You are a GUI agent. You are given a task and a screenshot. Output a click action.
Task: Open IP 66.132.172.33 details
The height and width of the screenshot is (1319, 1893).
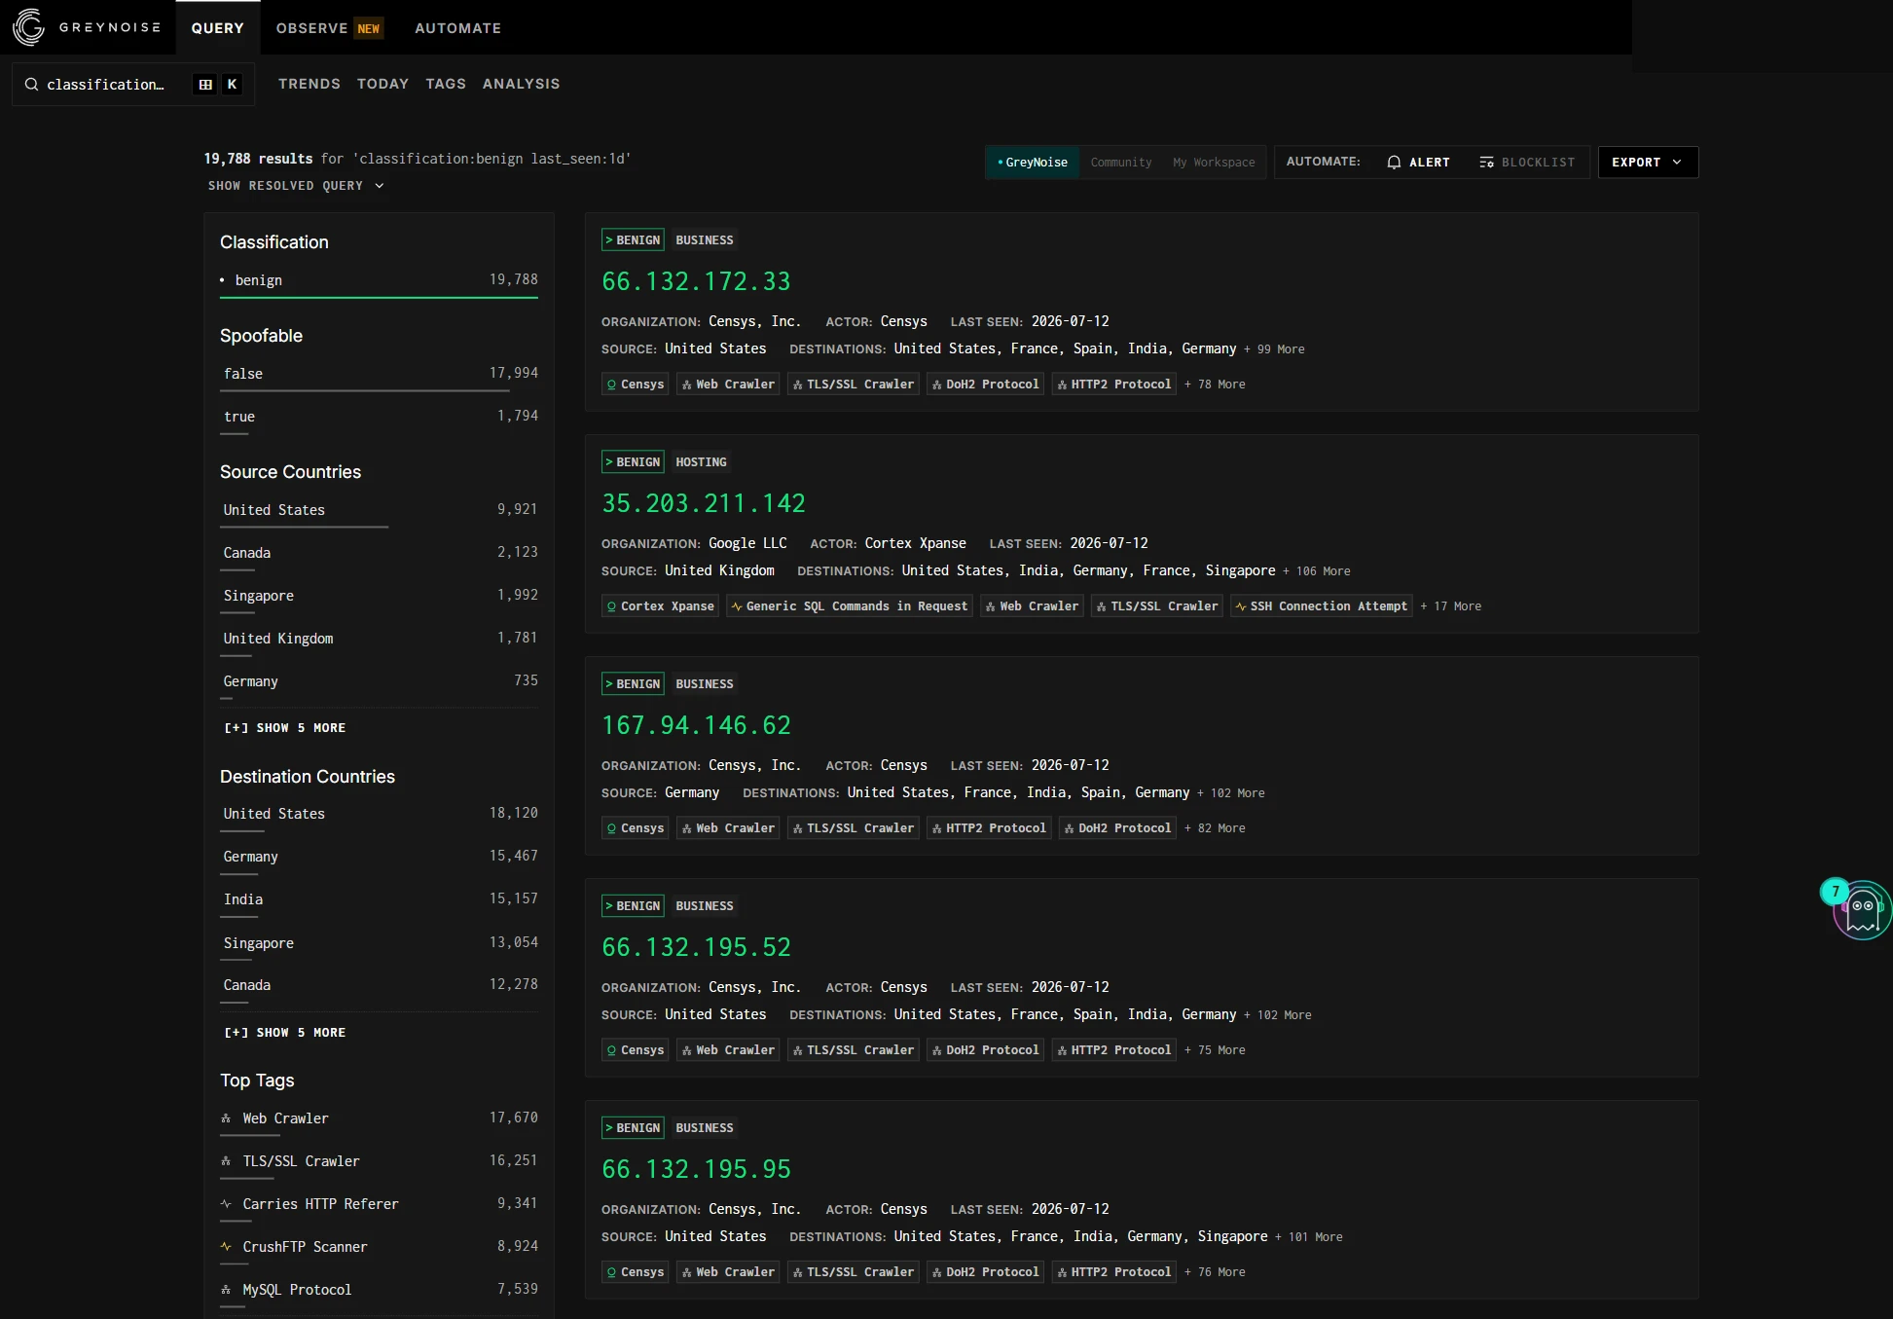[696, 281]
